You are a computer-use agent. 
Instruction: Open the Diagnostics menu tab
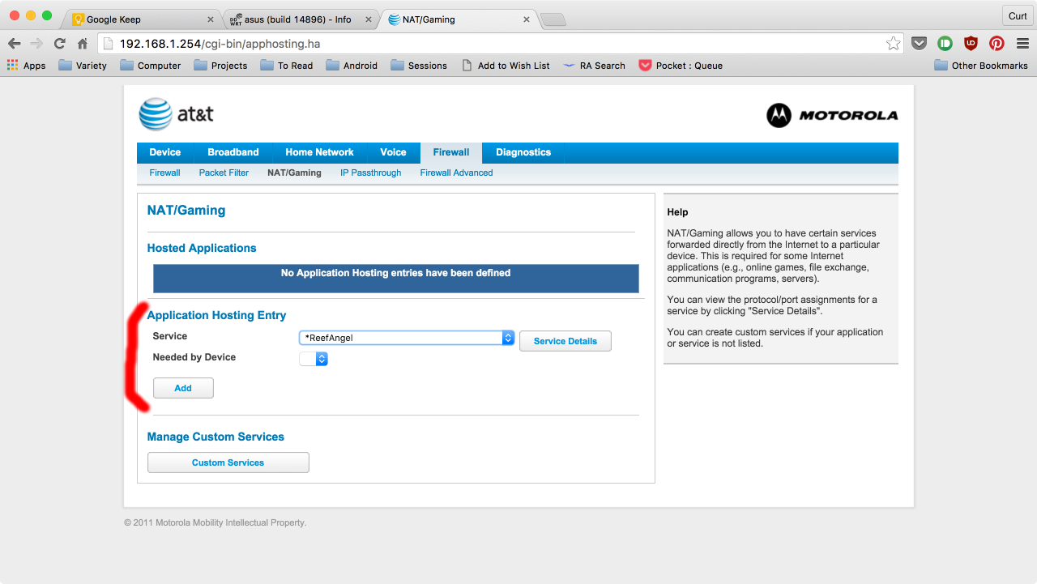[523, 152]
